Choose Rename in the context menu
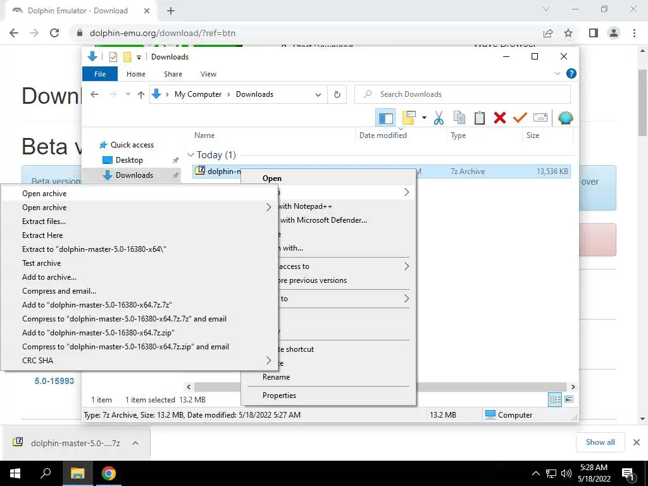This screenshot has width=648, height=486. click(276, 377)
